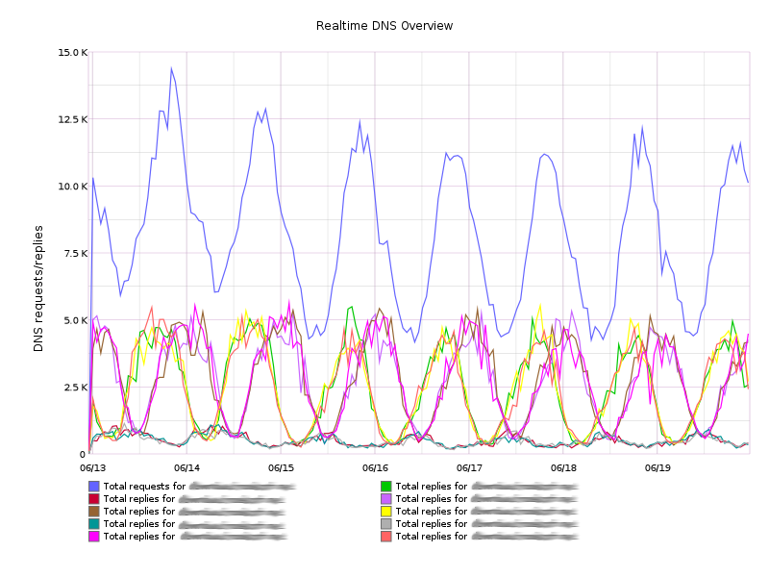Click the 7.5 K y-axis label
The width and height of the screenshot is (769, 577).
[x=76, y=253]
